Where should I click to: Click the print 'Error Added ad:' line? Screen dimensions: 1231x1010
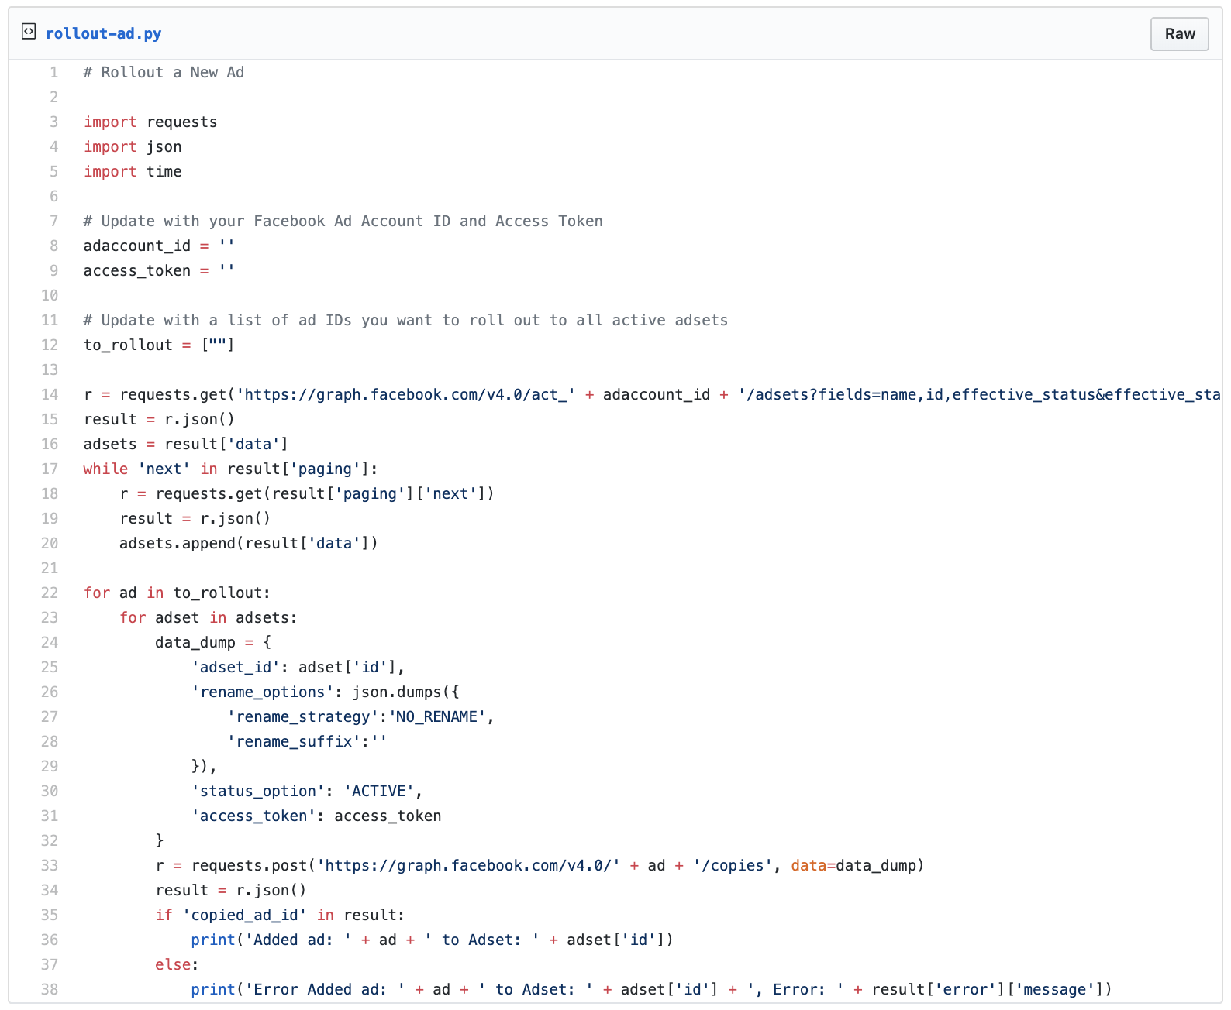tap(652, 989)
